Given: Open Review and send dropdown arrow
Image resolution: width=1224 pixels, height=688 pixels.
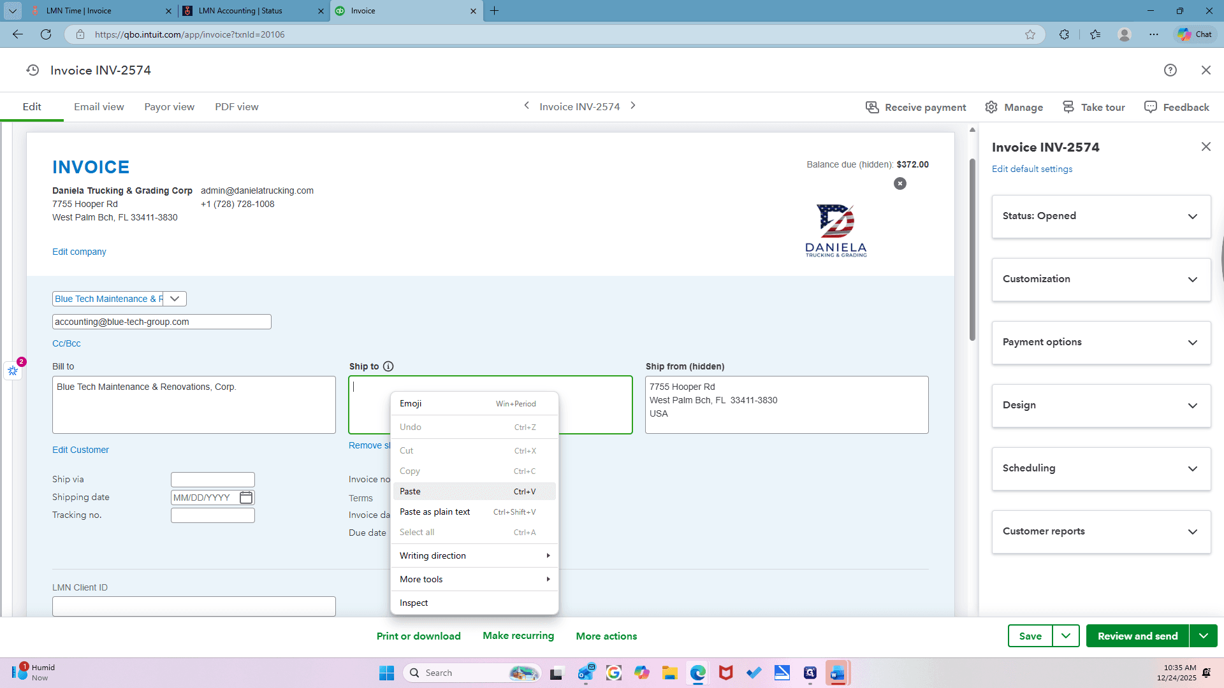Looking at the screenshot, I should 1204,636.
